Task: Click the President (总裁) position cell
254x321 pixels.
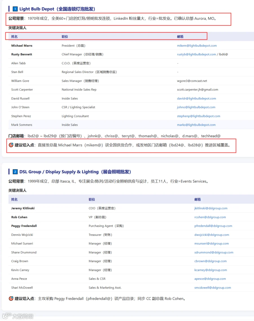Action: coord(73,46)
